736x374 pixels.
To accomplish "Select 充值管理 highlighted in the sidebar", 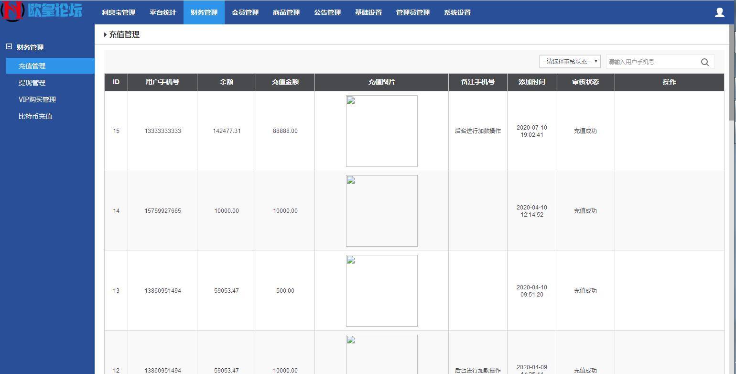I will (32, 66).
